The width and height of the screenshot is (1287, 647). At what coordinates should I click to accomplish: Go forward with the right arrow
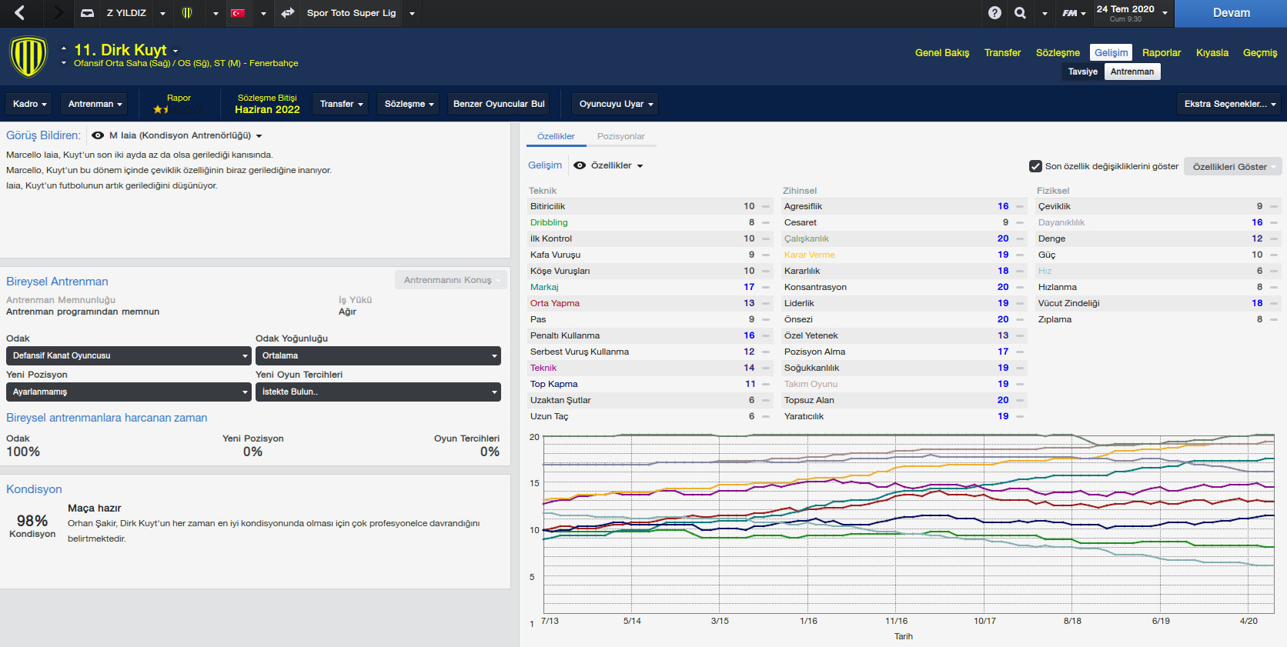[x=58, y=12]
